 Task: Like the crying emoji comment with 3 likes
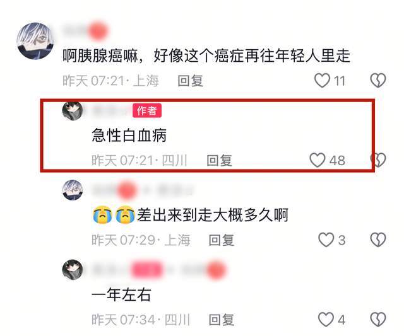pyautogui.click(x=326, y=240)
